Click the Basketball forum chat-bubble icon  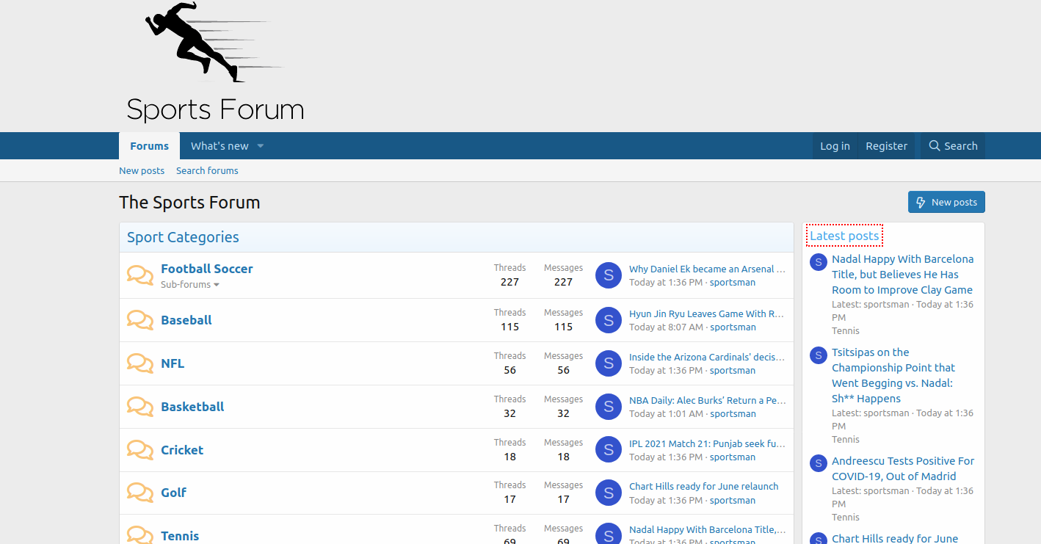[140, 407]
